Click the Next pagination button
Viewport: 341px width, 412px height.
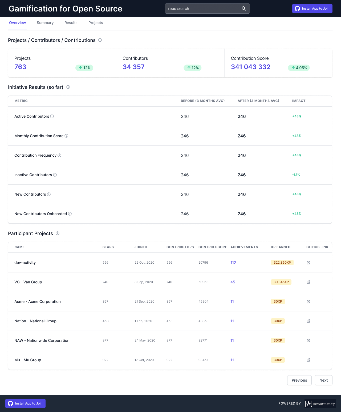pos(323,380)
